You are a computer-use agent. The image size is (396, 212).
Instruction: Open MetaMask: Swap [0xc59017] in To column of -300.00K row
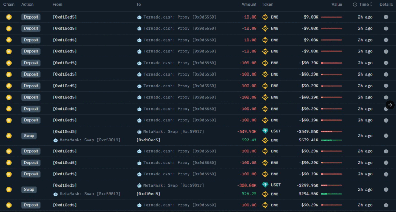[x=174, y=185]
